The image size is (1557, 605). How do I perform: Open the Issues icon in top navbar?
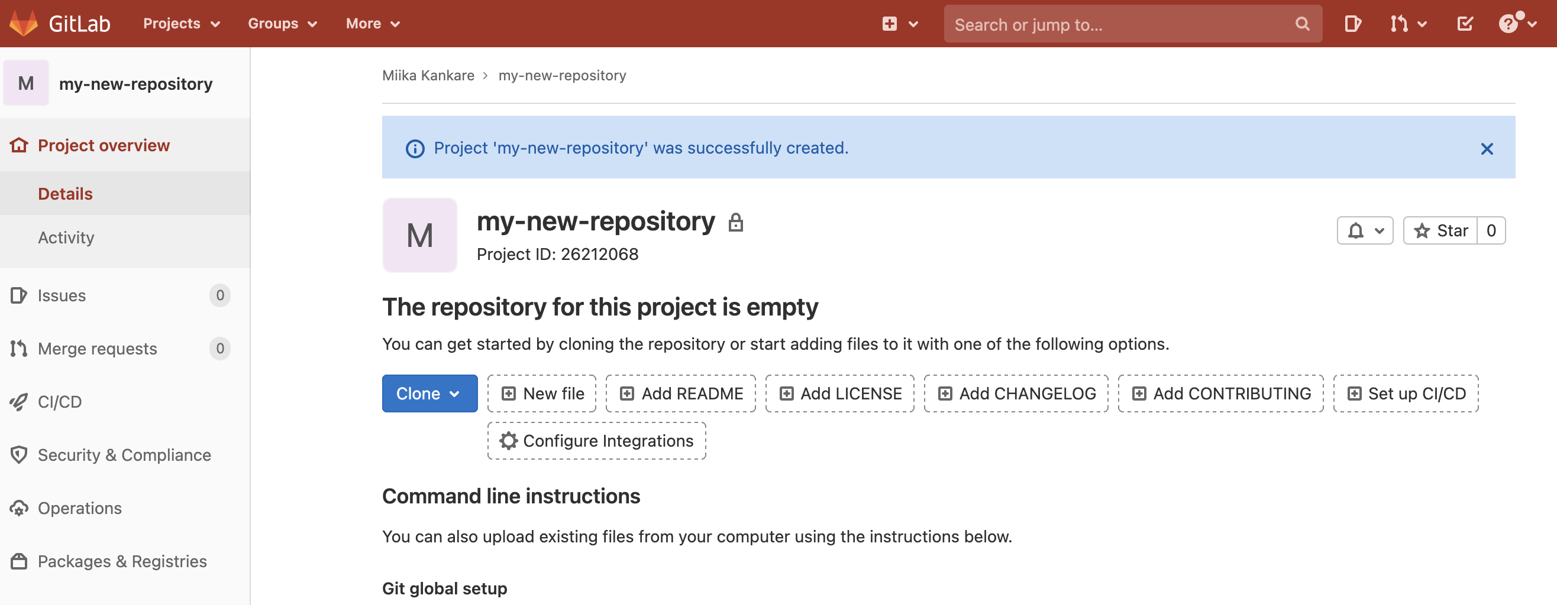(1352, 24)
